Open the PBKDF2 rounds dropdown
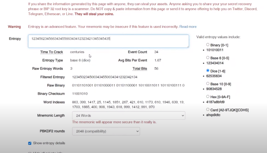The image size is (267, 153). pos(106,131)
